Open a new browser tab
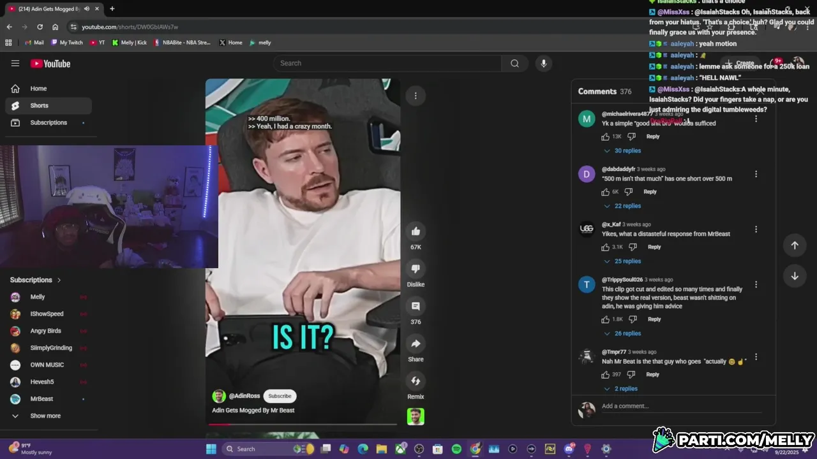The width and height of the screenshot is (817, 459). point(112,9)
